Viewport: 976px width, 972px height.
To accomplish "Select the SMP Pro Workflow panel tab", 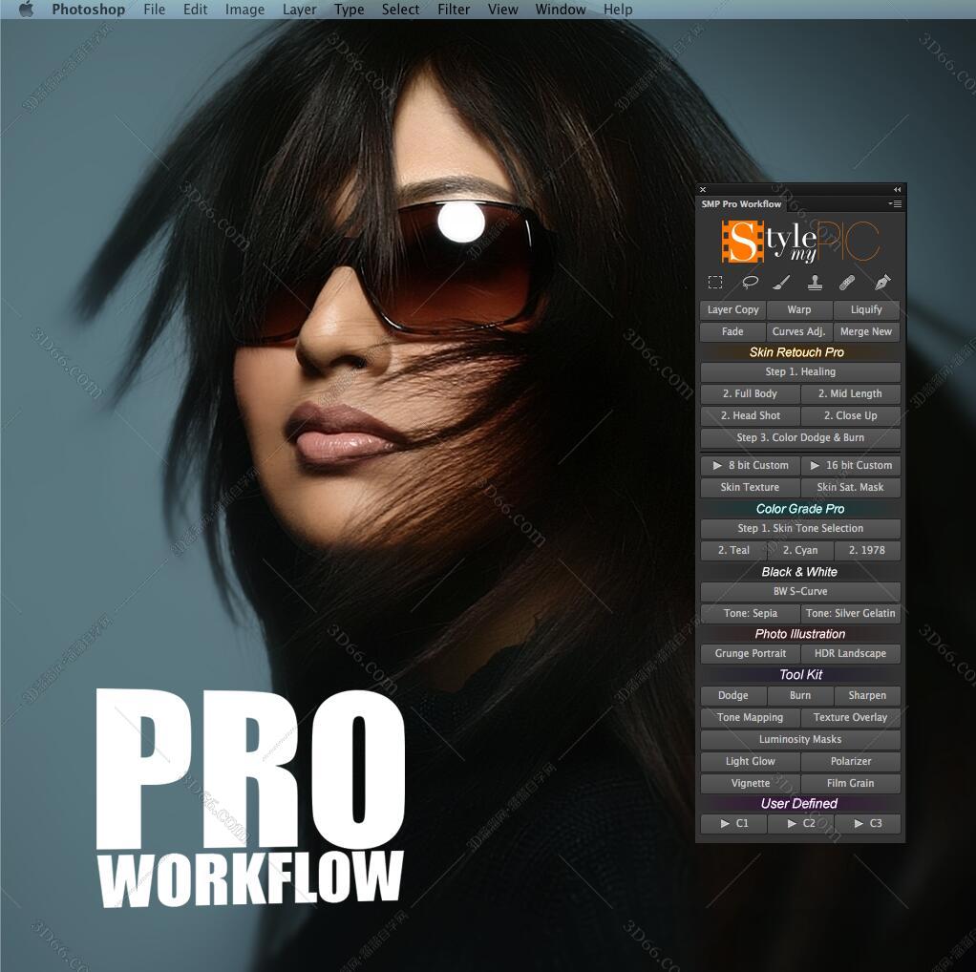I will 741,203.
